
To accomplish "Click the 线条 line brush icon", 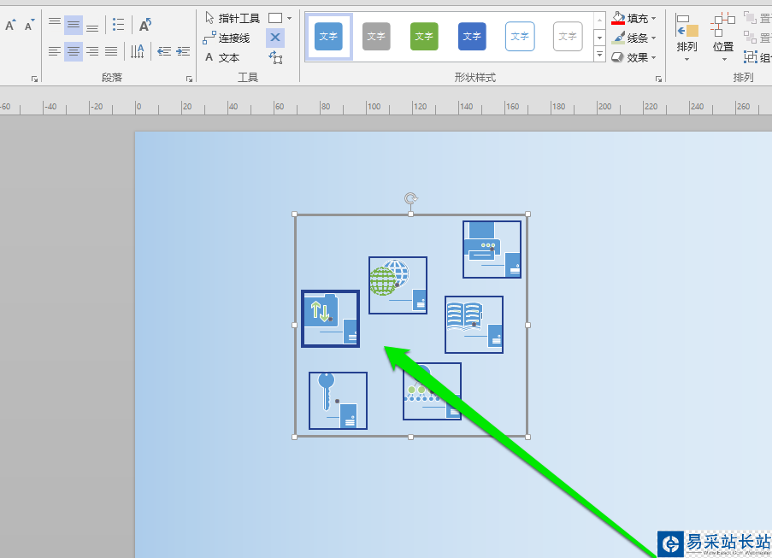I will pos(618,38).
